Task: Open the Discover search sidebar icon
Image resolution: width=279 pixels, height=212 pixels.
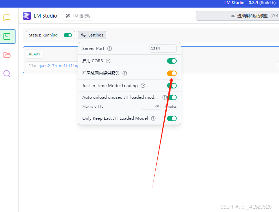Action: pos(7,74)
